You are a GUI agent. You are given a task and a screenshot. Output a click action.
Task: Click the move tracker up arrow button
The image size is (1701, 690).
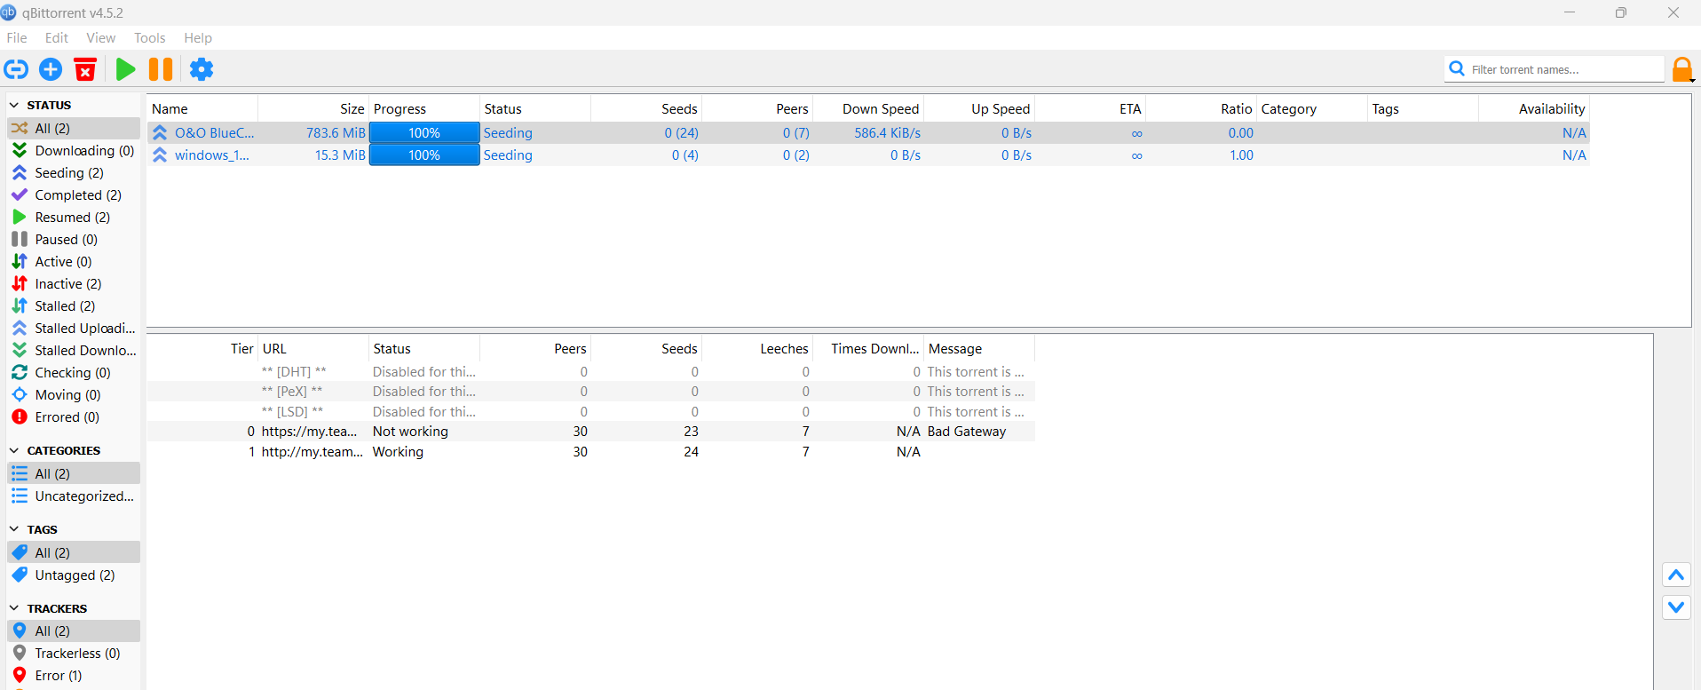click(1676, 575)
